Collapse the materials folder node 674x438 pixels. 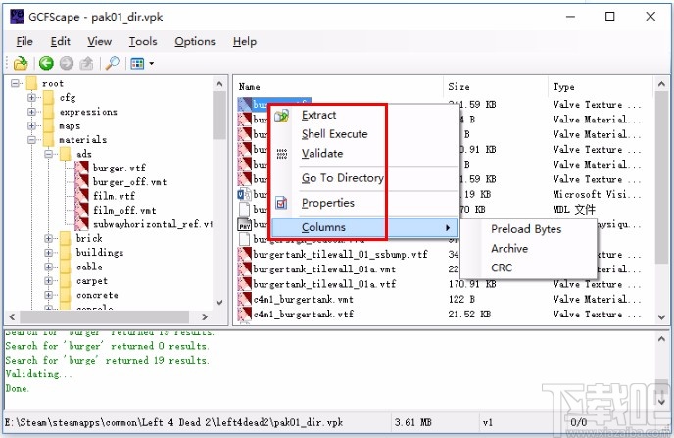point(31,140)
